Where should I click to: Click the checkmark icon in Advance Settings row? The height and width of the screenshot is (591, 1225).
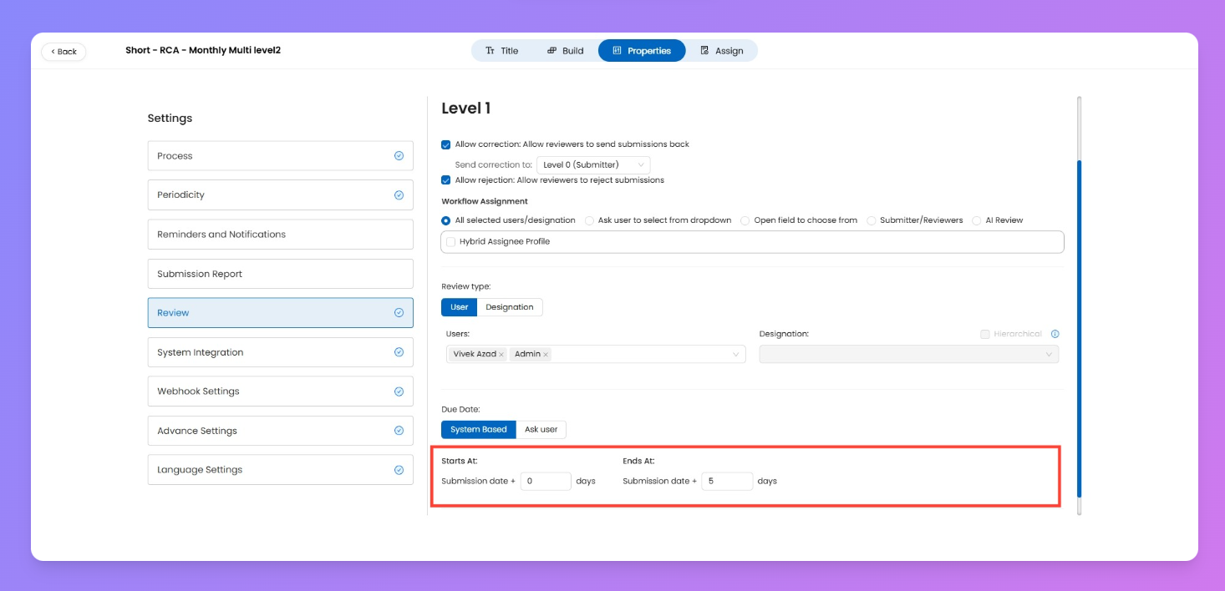tap(399, 431)
